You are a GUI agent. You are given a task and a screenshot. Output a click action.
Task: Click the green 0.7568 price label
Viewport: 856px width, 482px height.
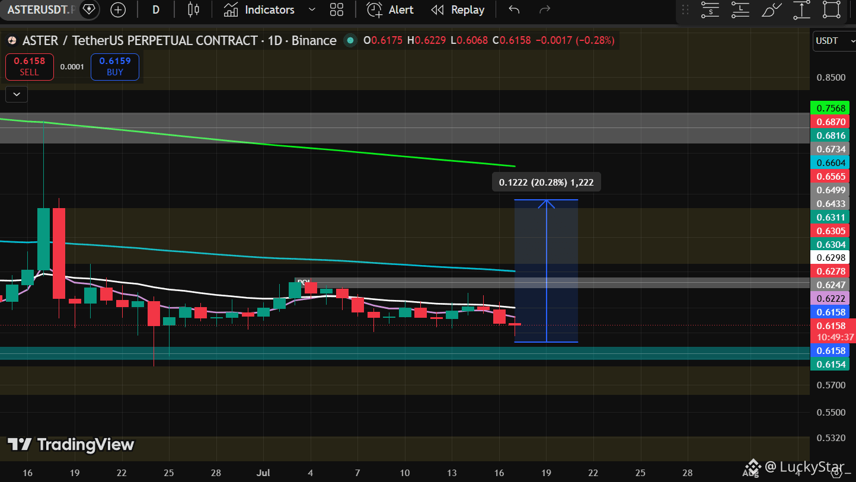[x=830, y=108]
